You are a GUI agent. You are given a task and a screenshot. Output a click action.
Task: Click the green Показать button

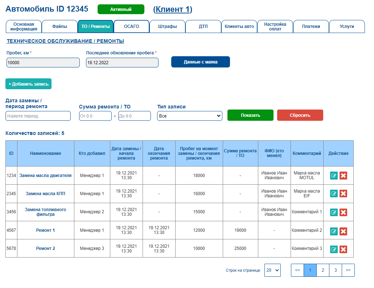click(250, 115)
